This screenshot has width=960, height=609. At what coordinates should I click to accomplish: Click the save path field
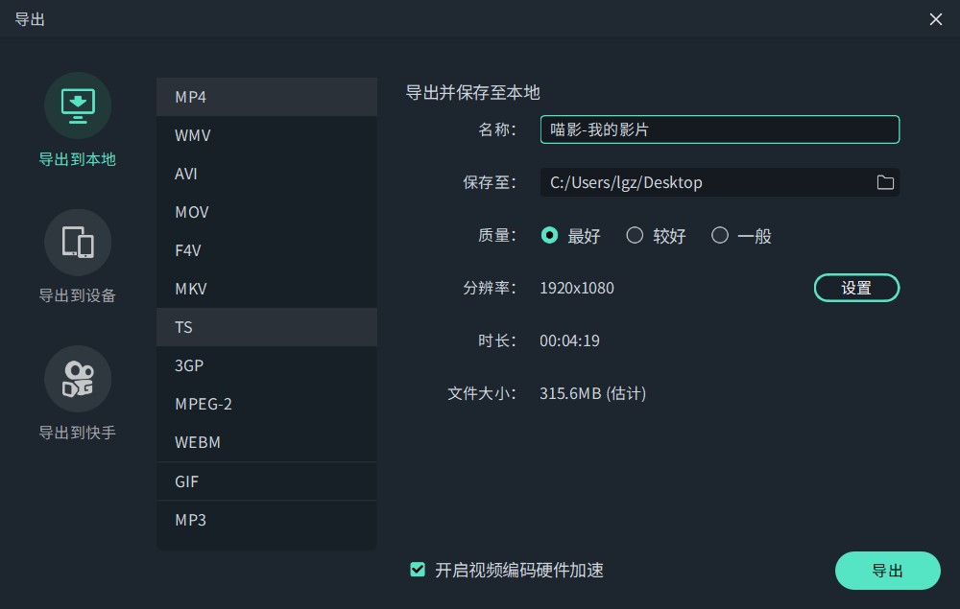pos(710,181)
